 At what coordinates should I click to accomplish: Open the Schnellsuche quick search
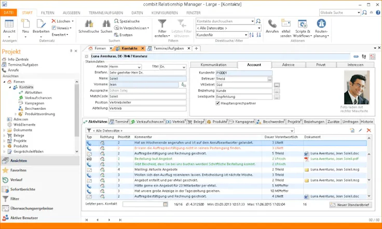(89, 27)
